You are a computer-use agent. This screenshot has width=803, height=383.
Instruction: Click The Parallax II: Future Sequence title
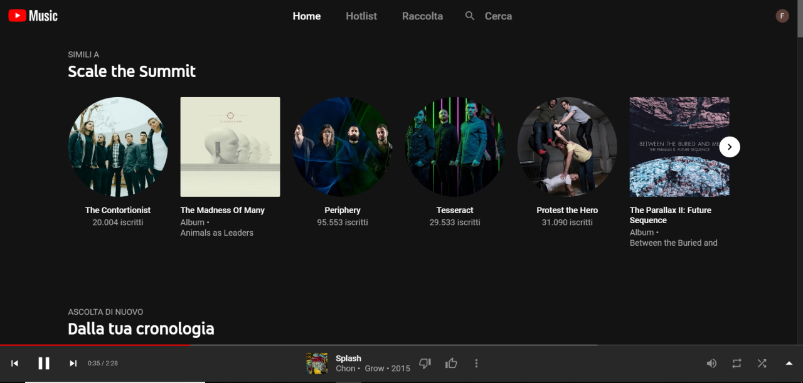pyautogui.click(x=671, y=215)
